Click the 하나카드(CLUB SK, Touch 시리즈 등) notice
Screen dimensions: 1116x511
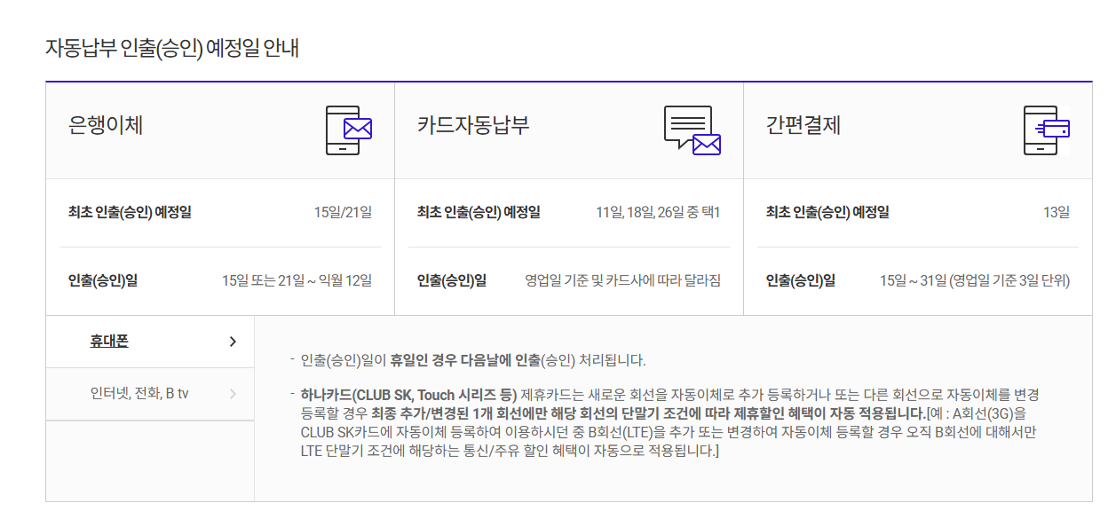pos(669,422)
